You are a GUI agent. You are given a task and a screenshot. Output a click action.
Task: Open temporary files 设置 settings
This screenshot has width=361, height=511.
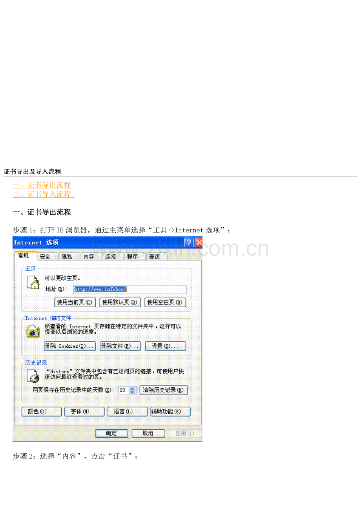(x=165, y=346)
